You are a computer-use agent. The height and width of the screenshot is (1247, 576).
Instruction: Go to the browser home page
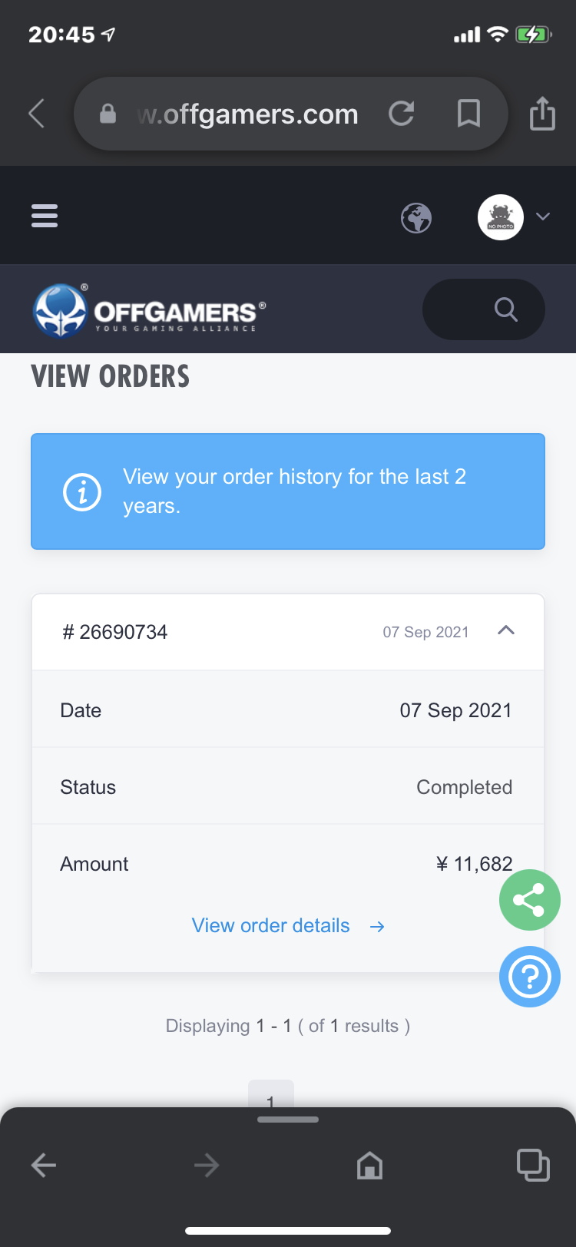tap(370, 1166)
